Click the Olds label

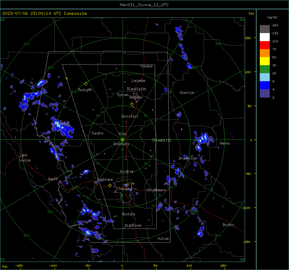click(x=122, y=134)
